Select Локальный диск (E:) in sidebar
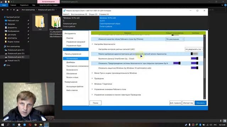Screen dimensions: 227x127 point(16,57)
